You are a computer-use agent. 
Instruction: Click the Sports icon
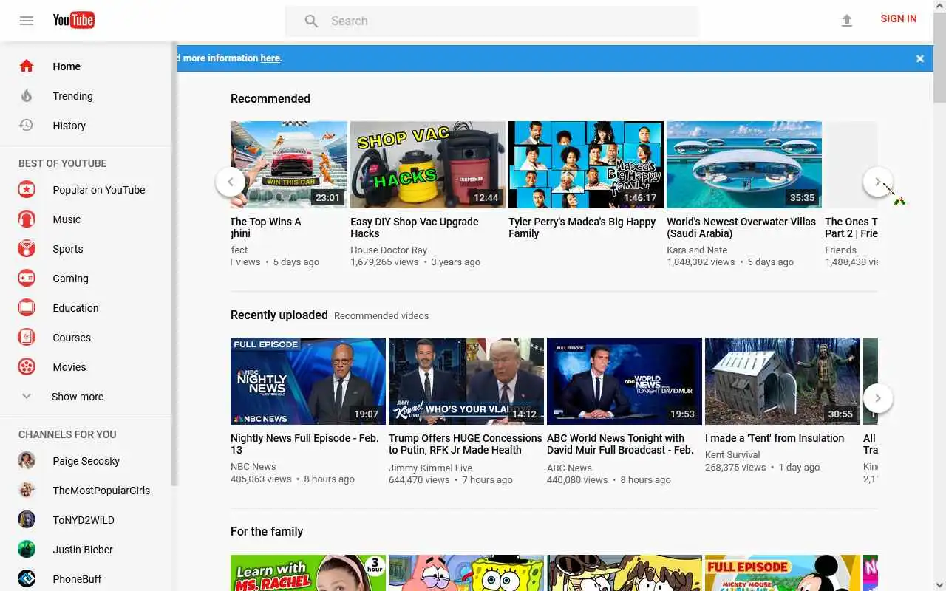tap(27, 249)
